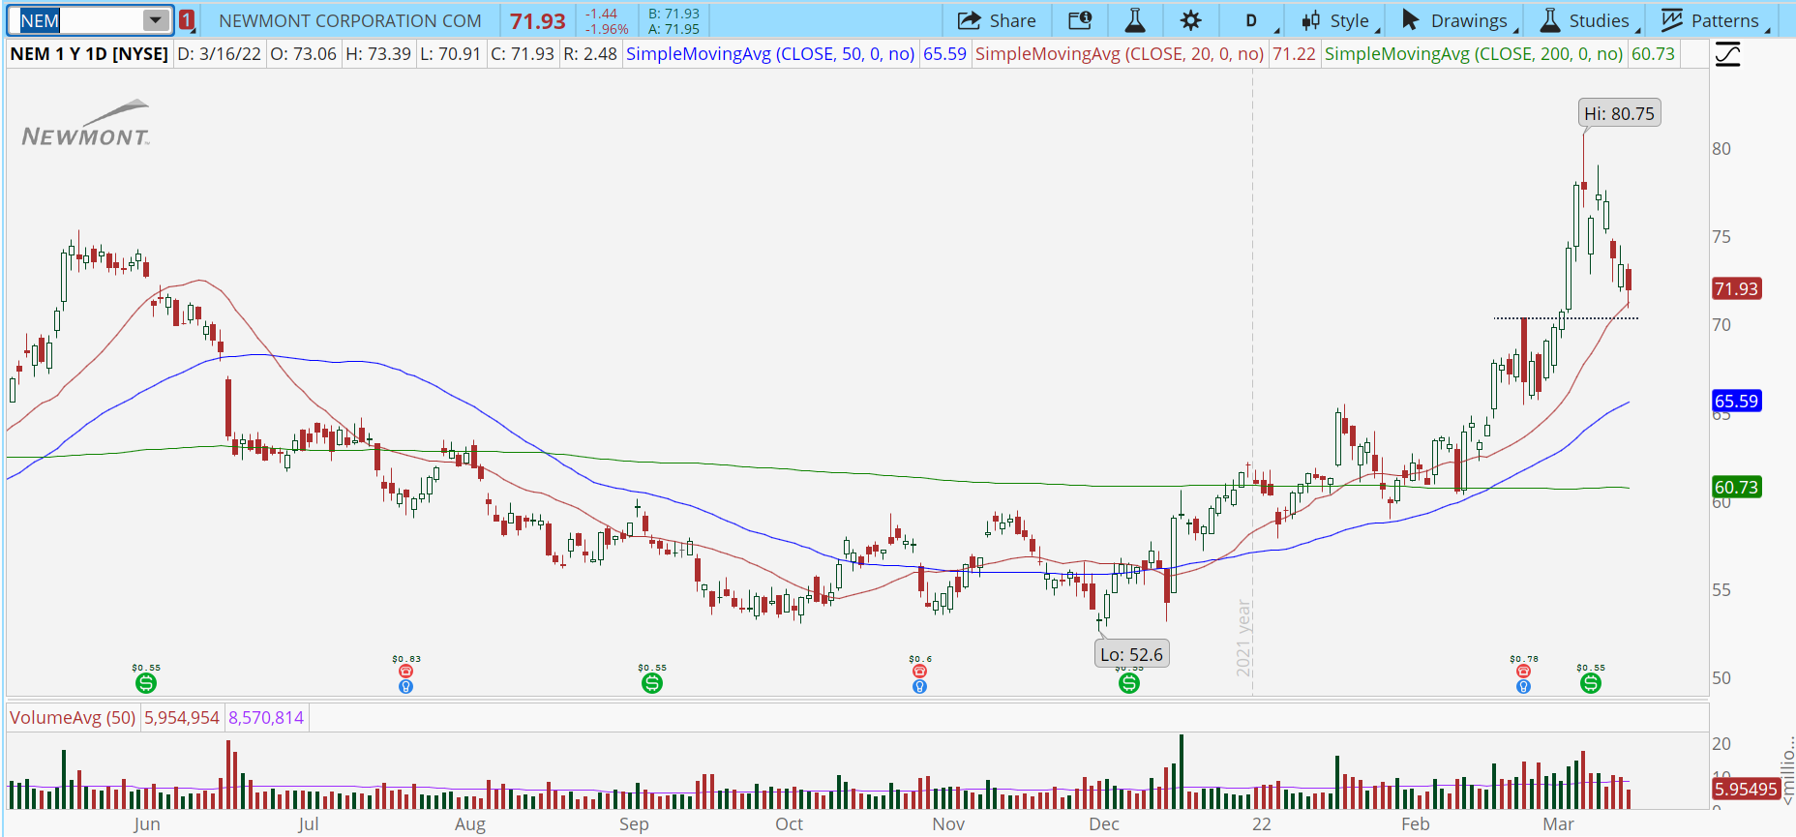Viewport: 1796px width, 837px height.
Task: Click the NEWMONT CORPORATION COM name
Action: click(x=350, y=20)
